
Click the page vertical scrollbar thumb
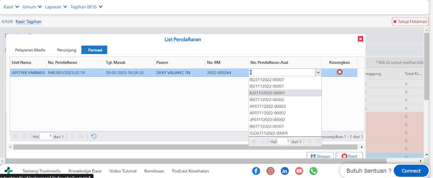(427, 66)
